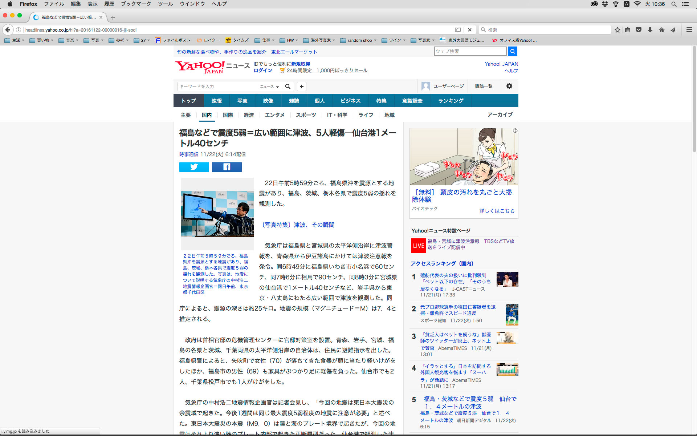Click the keyword search magnifier icon
The width and height of the screenshot is (697, 436).
tap(288, 86)
